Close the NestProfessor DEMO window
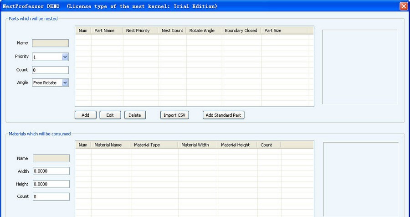 point(403,6)
